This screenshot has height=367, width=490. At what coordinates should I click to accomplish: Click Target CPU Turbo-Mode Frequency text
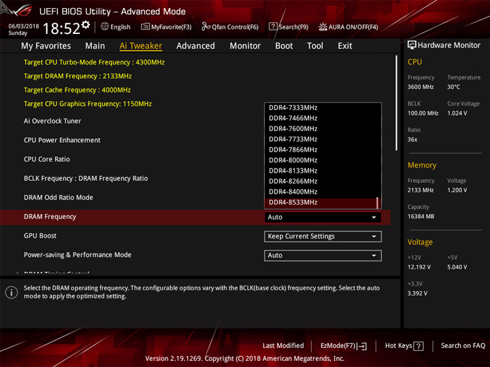94,63
